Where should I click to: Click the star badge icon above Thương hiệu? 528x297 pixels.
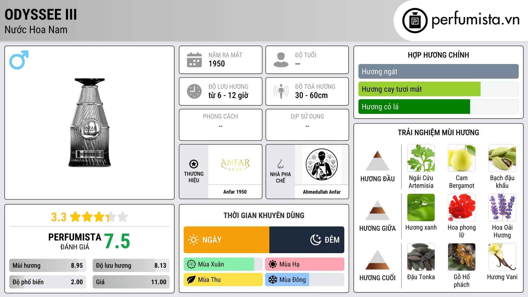tap(194, 164)
